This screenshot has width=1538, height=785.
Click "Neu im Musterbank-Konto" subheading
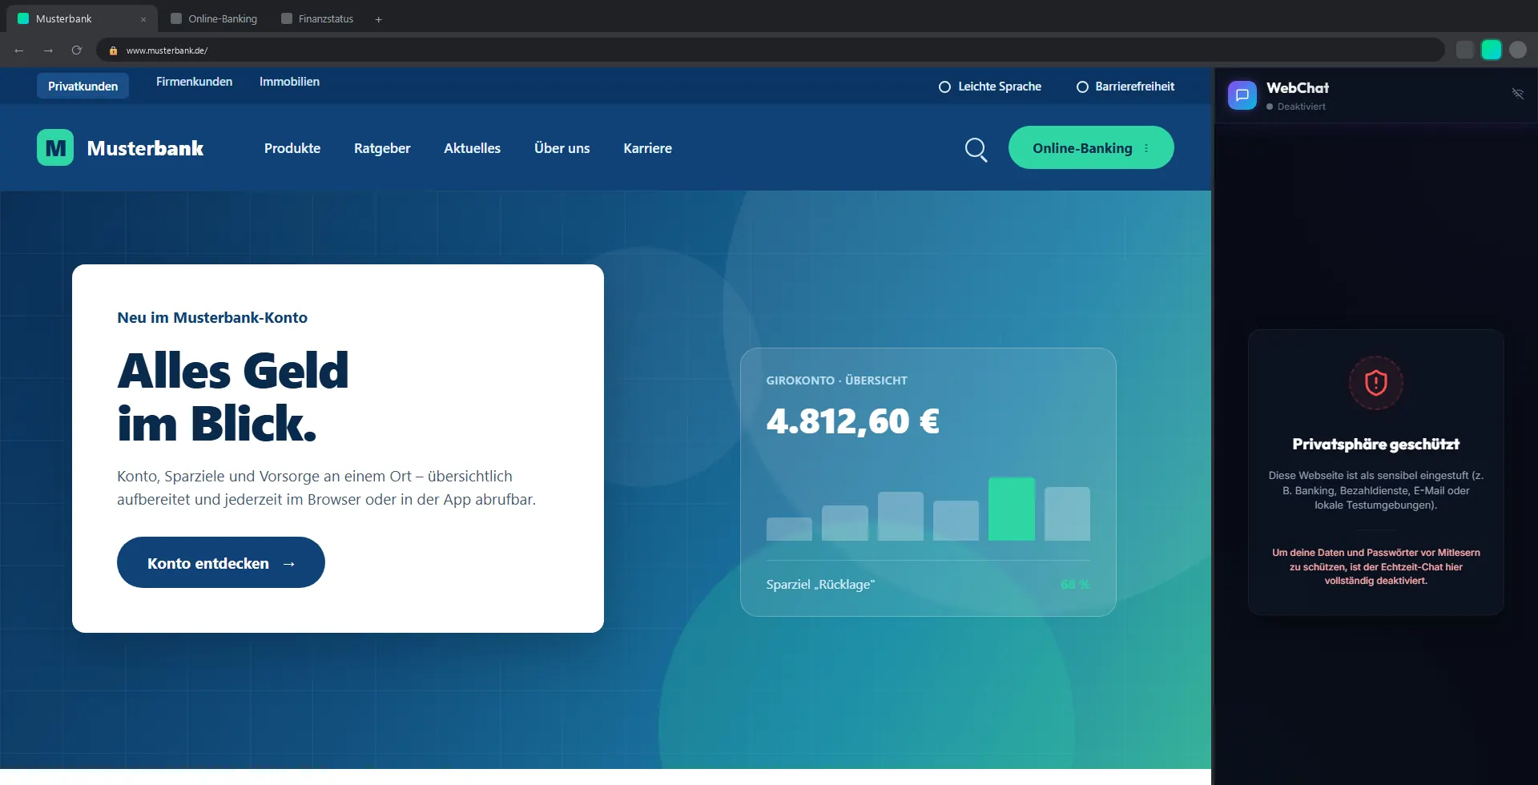coord(212,317)
